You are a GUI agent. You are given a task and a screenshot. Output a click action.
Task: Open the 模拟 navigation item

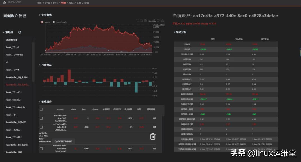pyautogui.click(x=71, y=3)
